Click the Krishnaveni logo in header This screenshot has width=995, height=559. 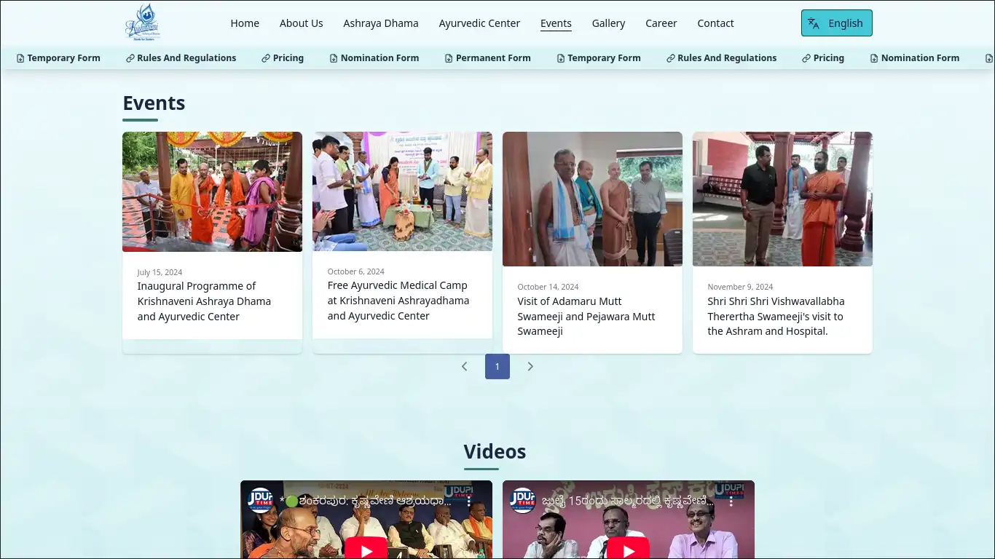coord(142,23)
